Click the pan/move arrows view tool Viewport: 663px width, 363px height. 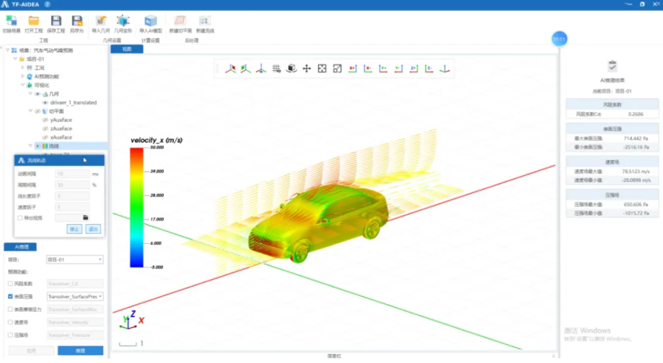(x=306, y=68)
